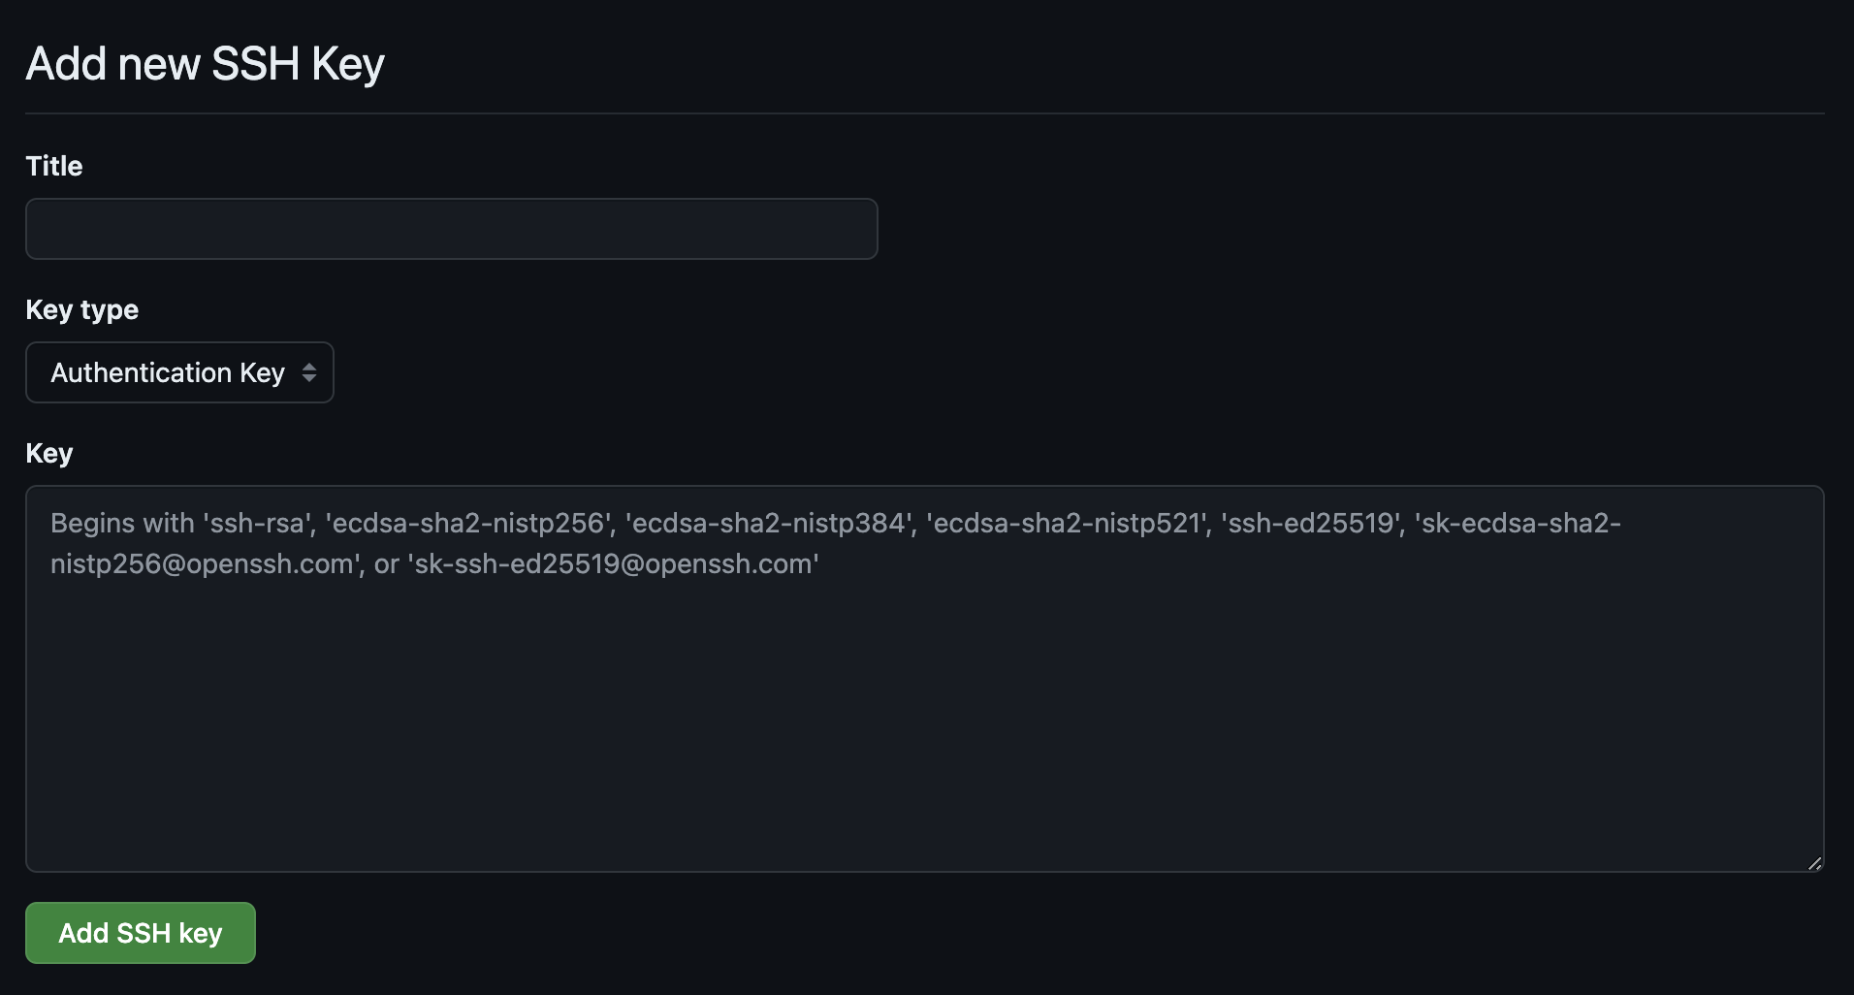Click the 'Begins with ssh-rsa' placeholder text

tap(181, 524)
